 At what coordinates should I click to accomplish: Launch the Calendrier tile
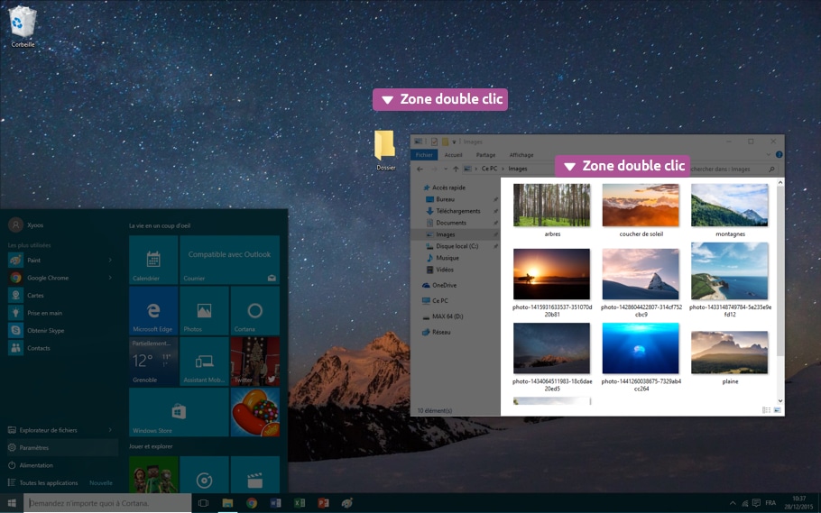coord(153,261)
